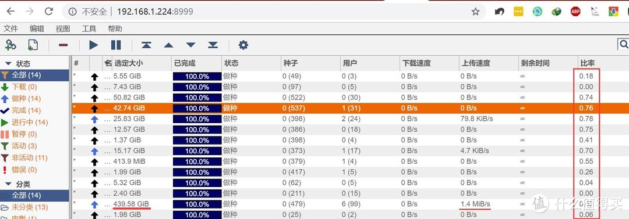Viewport: 629px width, 219px height.
Task: Sort by 下载速度 column header
Action: pos(429,63)
